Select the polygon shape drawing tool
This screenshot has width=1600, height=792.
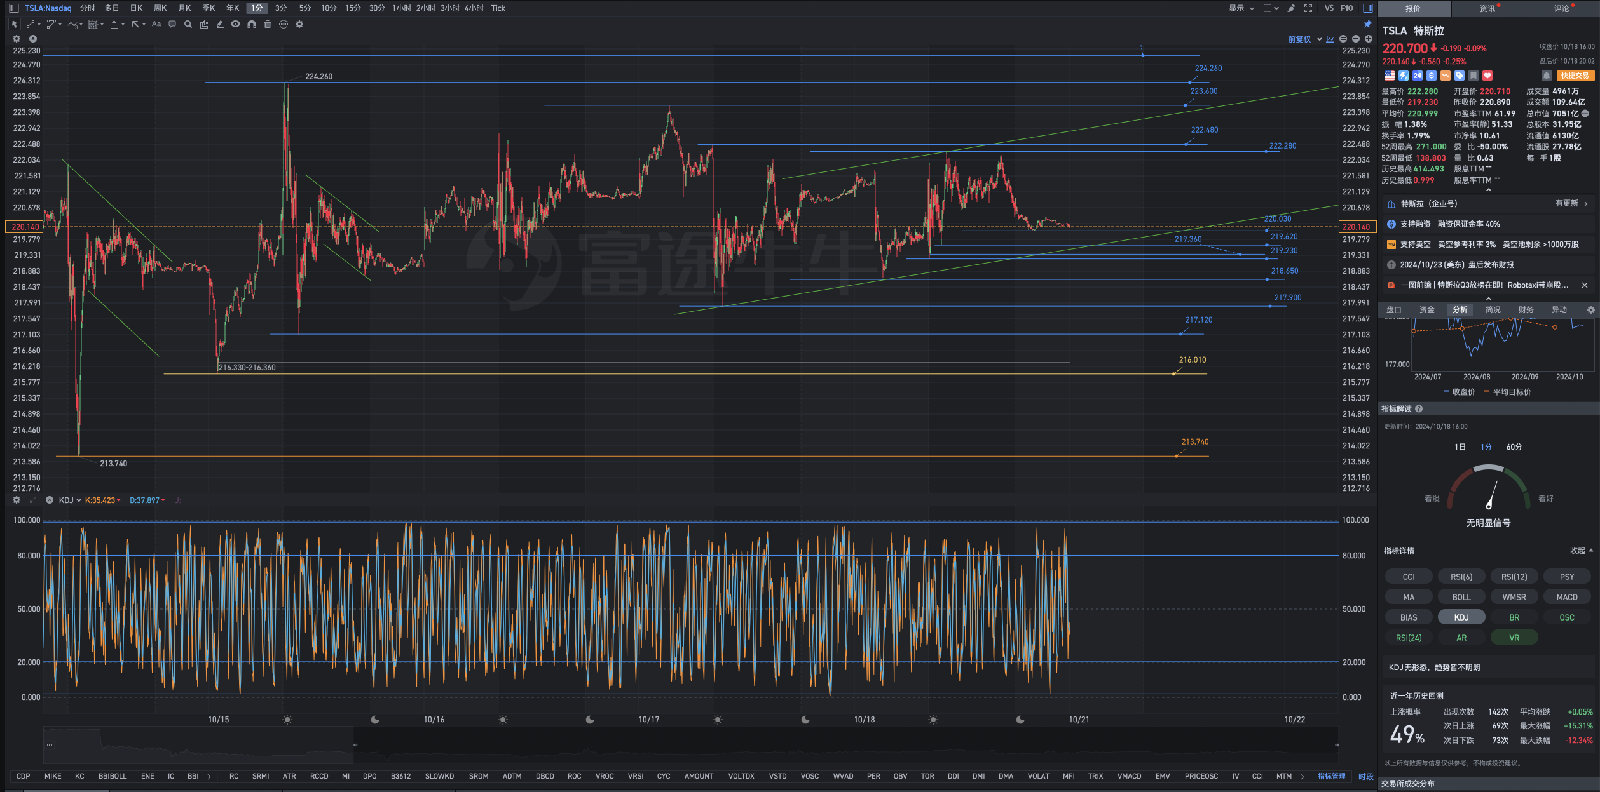point(52,24)
